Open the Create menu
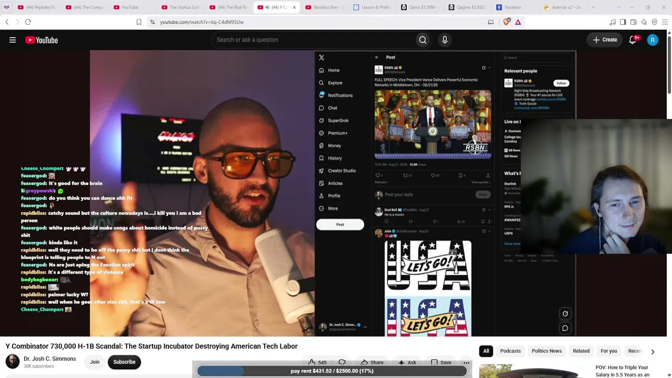672x378 pixels. pyautogui.click(x=605, y=40)
